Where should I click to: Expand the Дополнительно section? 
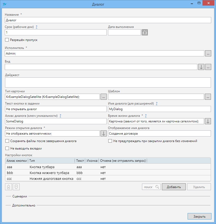[24, 205]
